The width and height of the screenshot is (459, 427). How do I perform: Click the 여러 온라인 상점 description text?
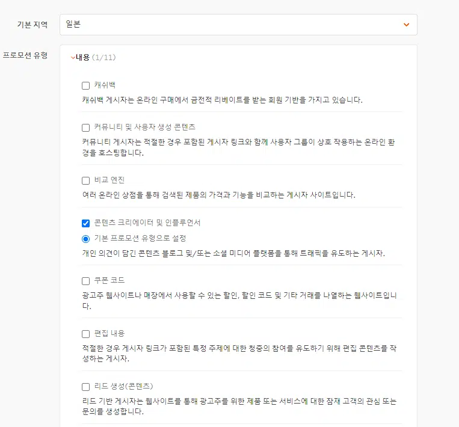click(218, 195)
